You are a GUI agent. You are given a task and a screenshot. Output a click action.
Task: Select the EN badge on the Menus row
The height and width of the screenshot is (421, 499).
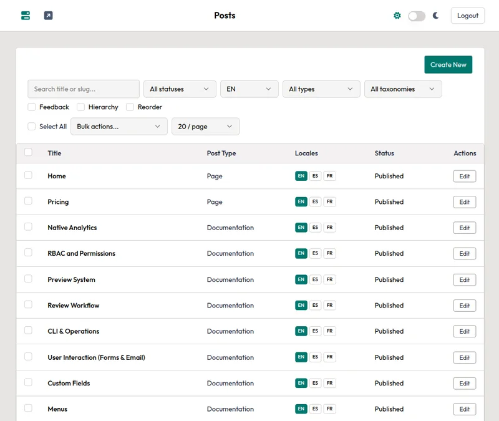(301, 409)
